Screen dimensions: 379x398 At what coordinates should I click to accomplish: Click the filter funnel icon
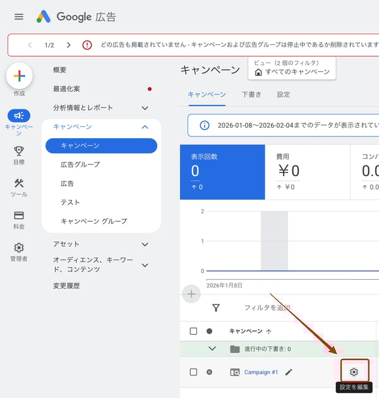click(x=216, y=308)
